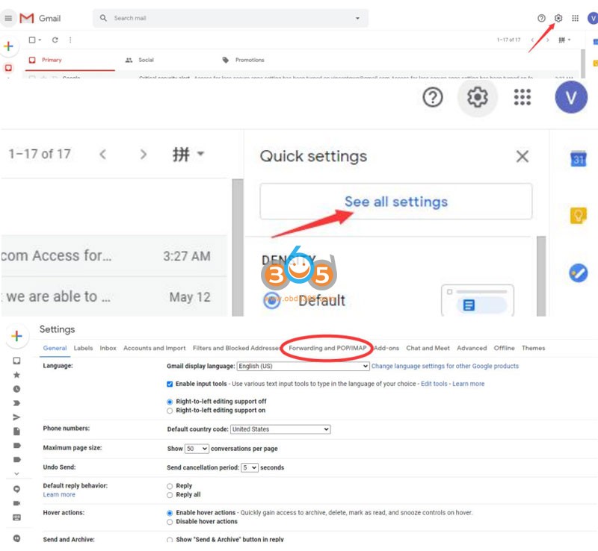Choose the Reply all radio option
598x551 pixels.
[x=170, y=495]
